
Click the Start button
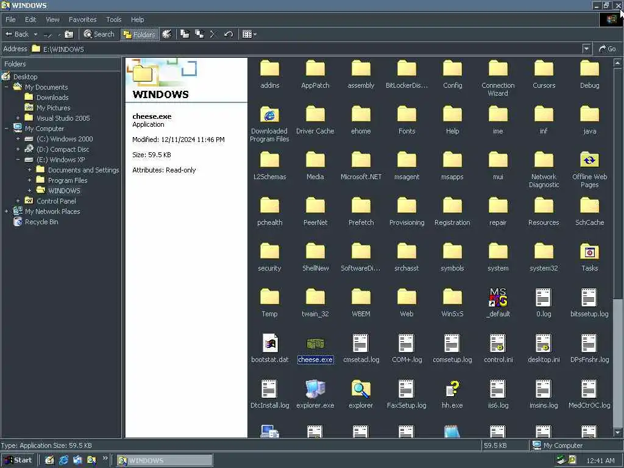(18, 460)
